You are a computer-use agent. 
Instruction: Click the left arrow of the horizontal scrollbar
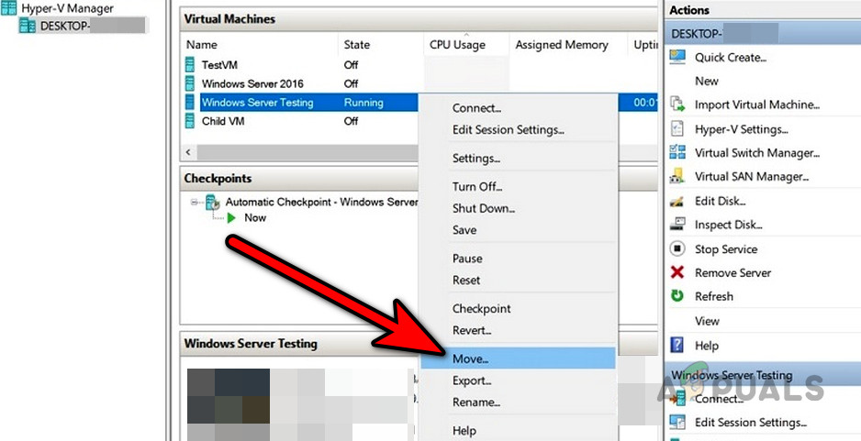(x=188, y=152)
